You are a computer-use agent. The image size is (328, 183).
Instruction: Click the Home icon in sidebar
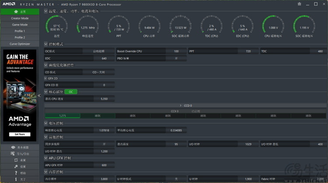pos(16,12)
